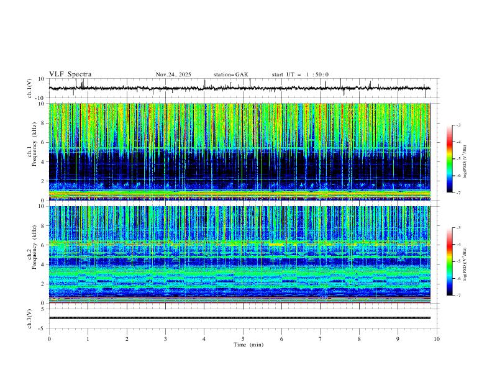Click the lower colorbar '-7' label

458,296
